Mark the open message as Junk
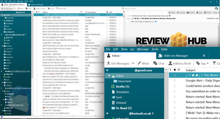This screenshot has height=119, width=220. point(199,13)
